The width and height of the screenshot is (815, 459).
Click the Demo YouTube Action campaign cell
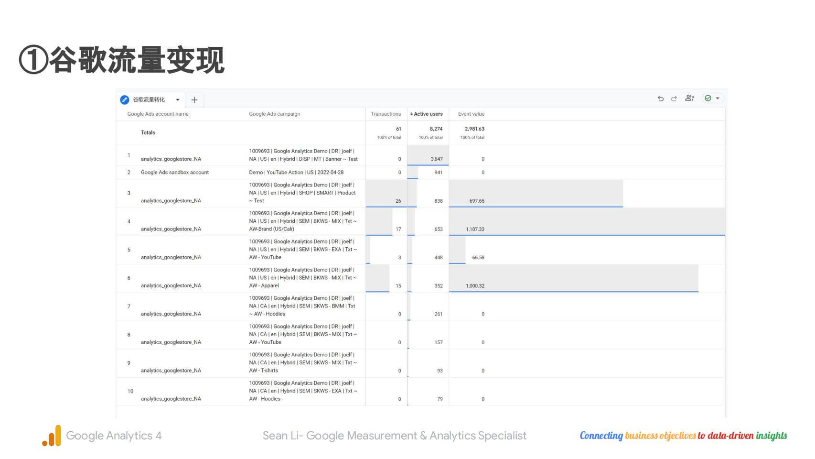[296, 173]
